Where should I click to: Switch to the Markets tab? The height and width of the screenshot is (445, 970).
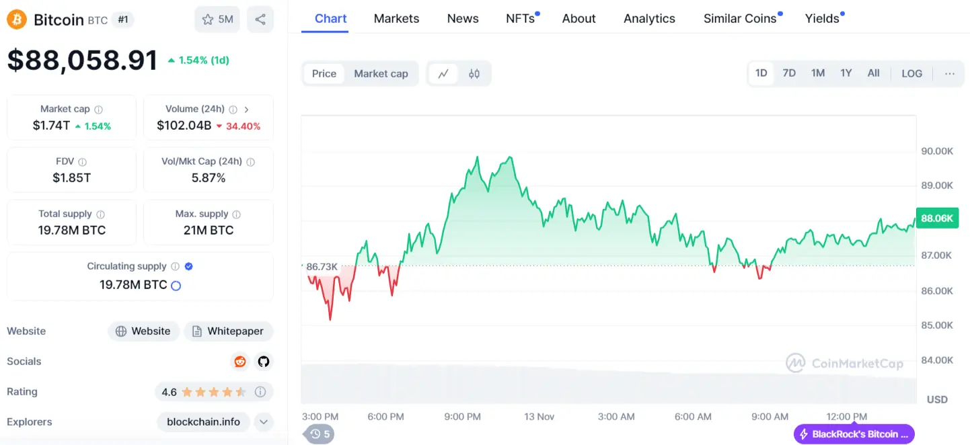[x=396, y=19]
